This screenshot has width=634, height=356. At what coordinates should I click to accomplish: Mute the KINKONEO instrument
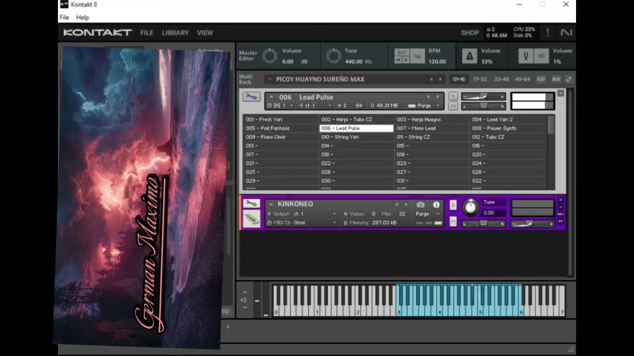453,222
